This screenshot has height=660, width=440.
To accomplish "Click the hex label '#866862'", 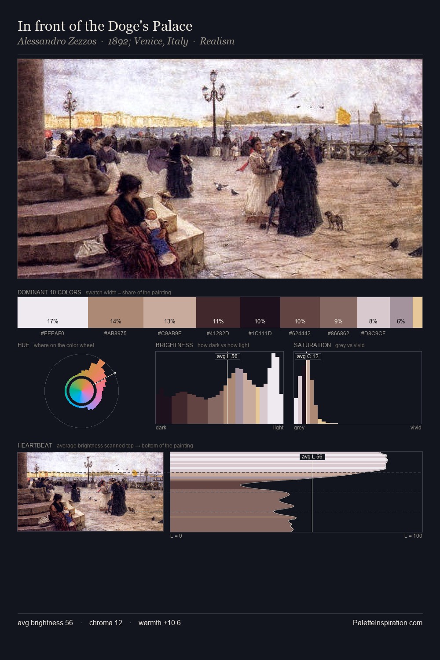I will tap(338, 334).
